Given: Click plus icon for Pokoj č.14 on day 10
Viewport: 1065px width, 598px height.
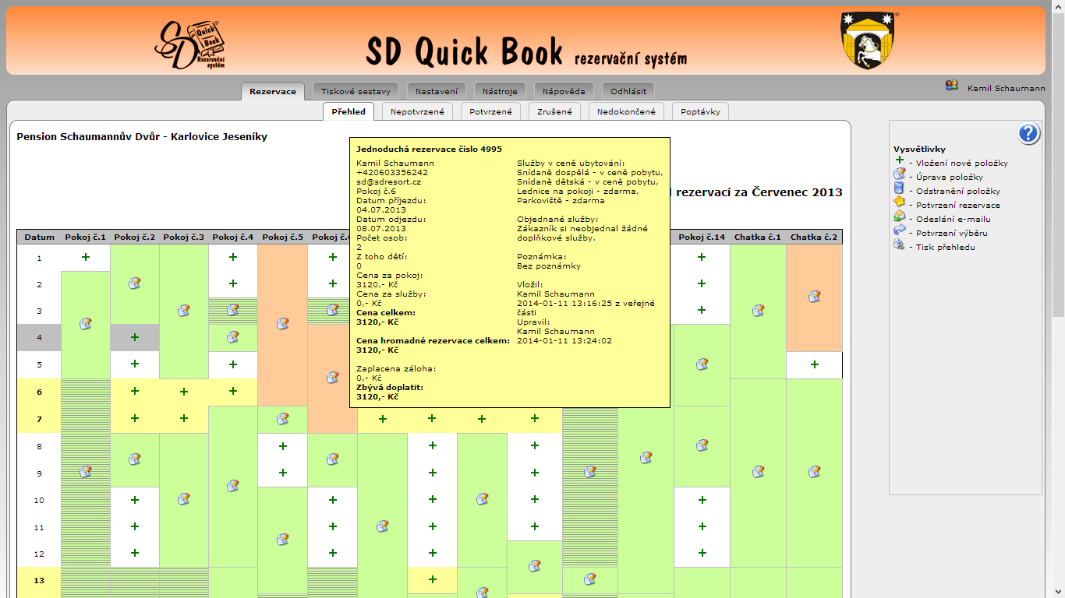Looking at the screenshot, I should pyautogui.click(x=702, y=500).
